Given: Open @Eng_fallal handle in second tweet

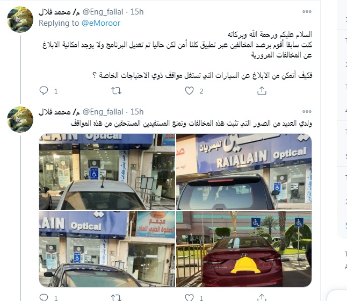Looking at the screenshot, I should [x=103, y=112].
